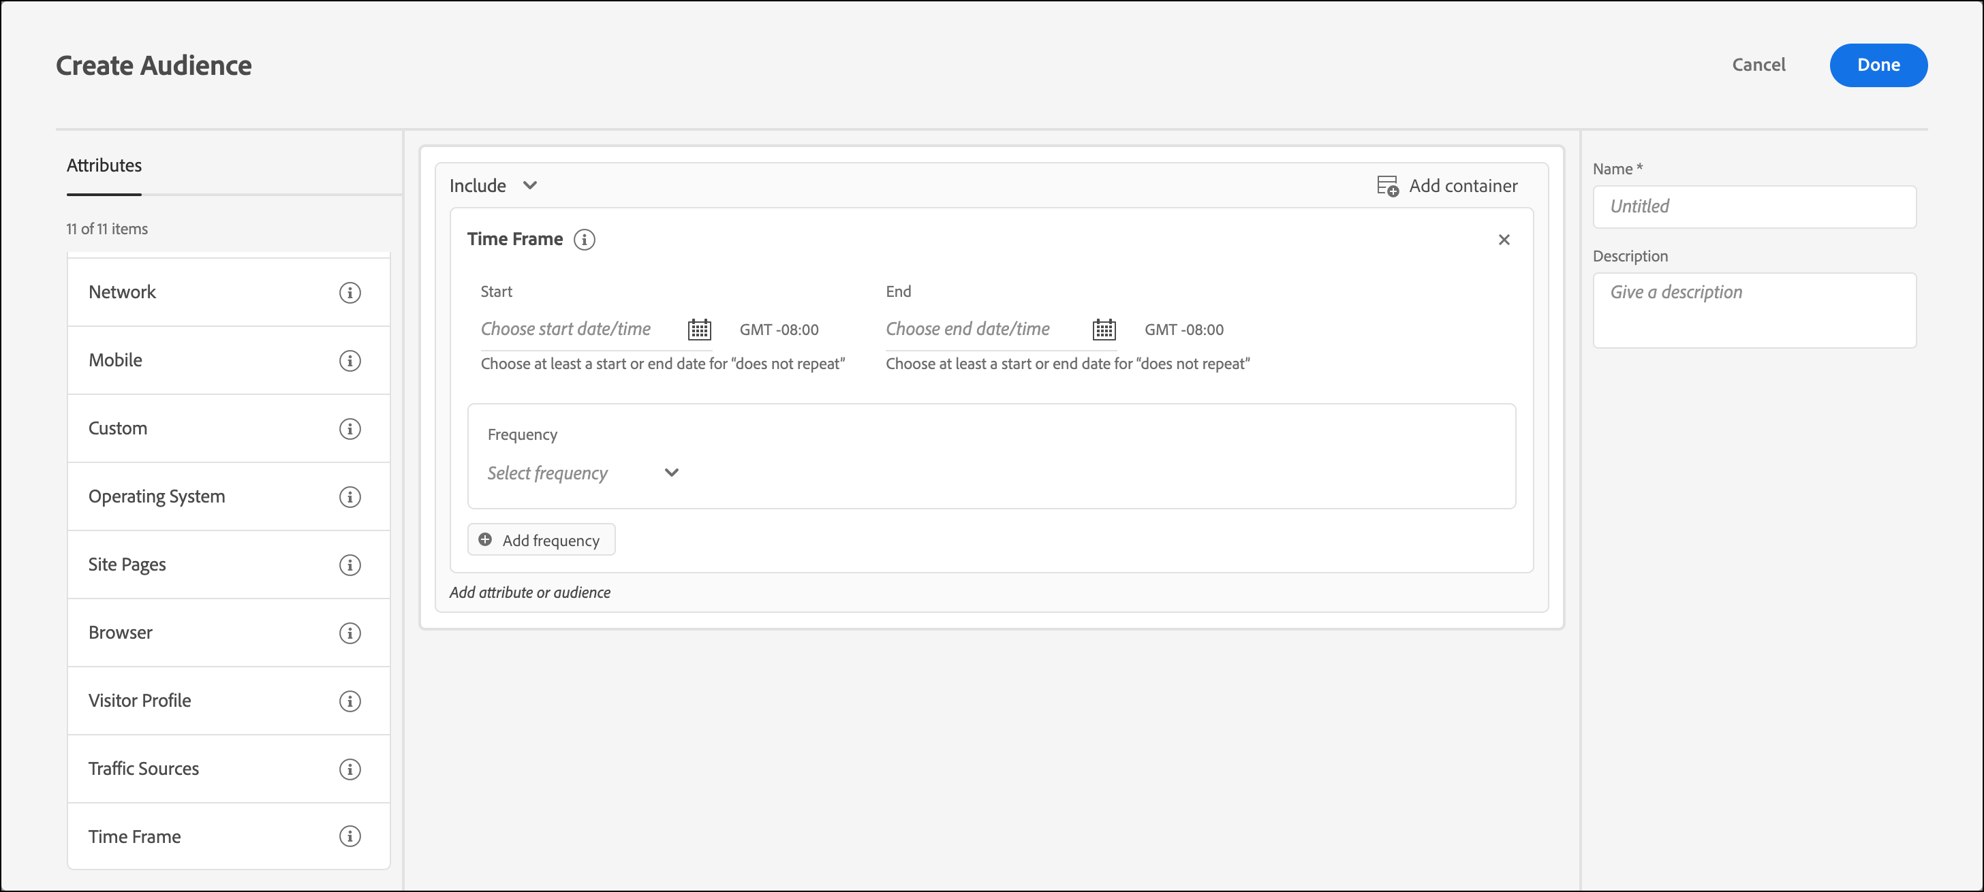Click the Add container icon
This screenshot has width=1984, height=892.
pos(1387,187)
